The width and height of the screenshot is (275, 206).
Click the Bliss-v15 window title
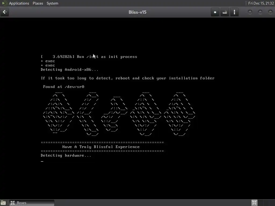(137, 12)
